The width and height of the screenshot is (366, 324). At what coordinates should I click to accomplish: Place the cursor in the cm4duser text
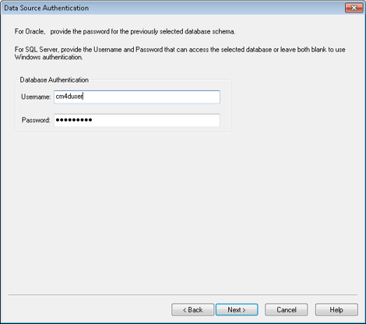(x=69, y=97)
